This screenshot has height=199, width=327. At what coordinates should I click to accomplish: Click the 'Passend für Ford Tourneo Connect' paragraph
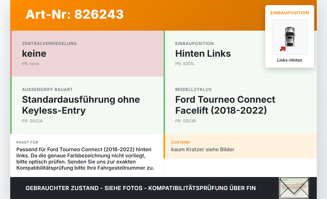click(85, 159)
